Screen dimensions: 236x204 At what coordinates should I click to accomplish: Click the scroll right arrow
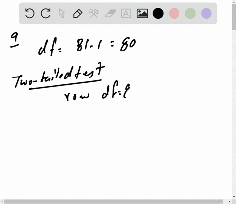click(x=229, y=201)
